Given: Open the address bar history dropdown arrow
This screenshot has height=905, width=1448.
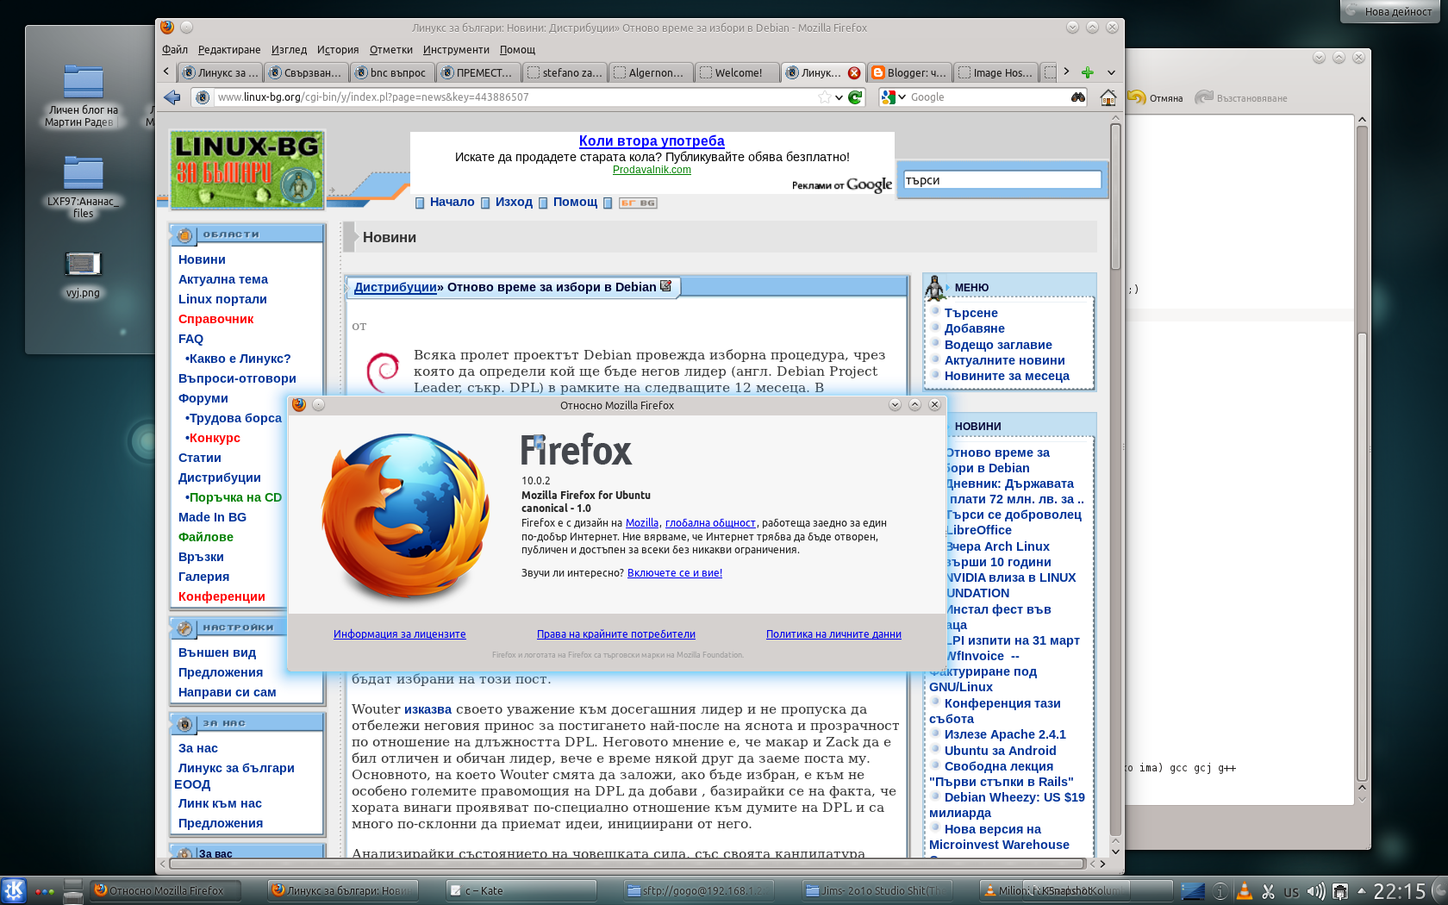Looking at the screenshot, I should pos(839,97).
